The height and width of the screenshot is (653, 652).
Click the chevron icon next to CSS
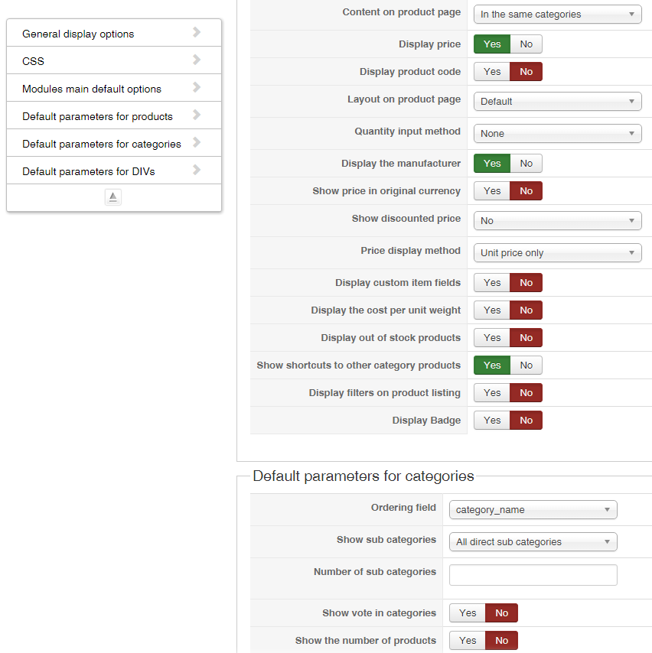click(197, 60)
